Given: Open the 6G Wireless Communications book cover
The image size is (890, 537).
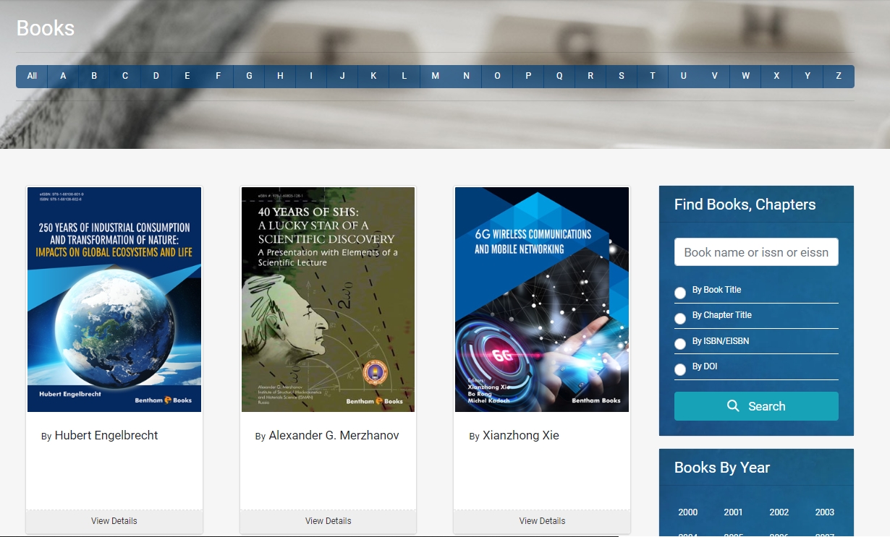Looking at the screenshot, I should 542,299.
